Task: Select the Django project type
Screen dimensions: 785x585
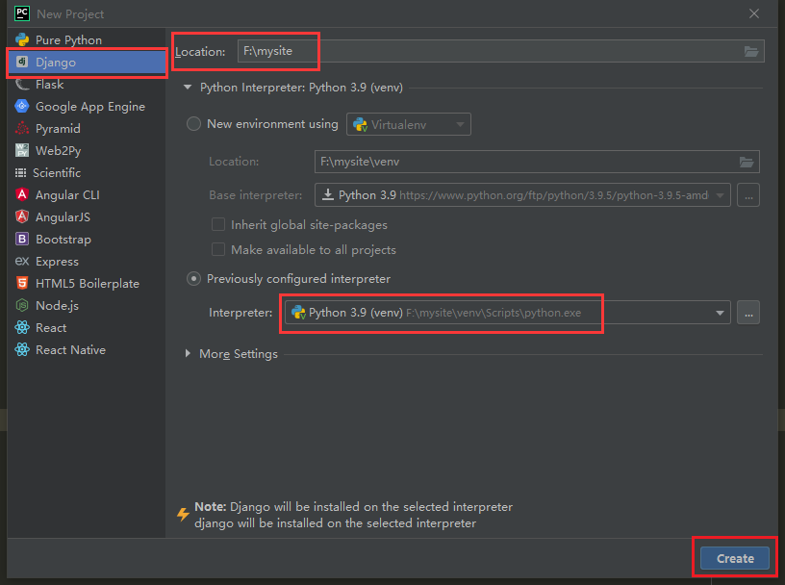Action: [56, 63]
